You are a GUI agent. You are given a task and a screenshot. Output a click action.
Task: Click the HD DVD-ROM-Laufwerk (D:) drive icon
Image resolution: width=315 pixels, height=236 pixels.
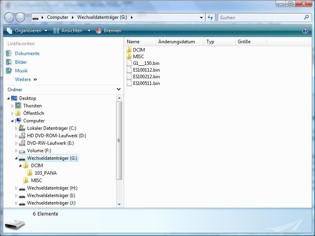(x=22, y=136)
